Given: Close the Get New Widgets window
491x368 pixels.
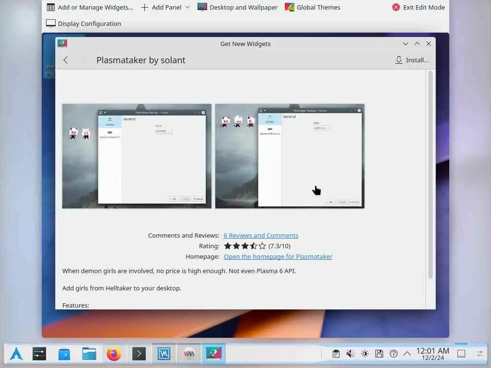Looking at the screenshot, I should tap(429, 44).
